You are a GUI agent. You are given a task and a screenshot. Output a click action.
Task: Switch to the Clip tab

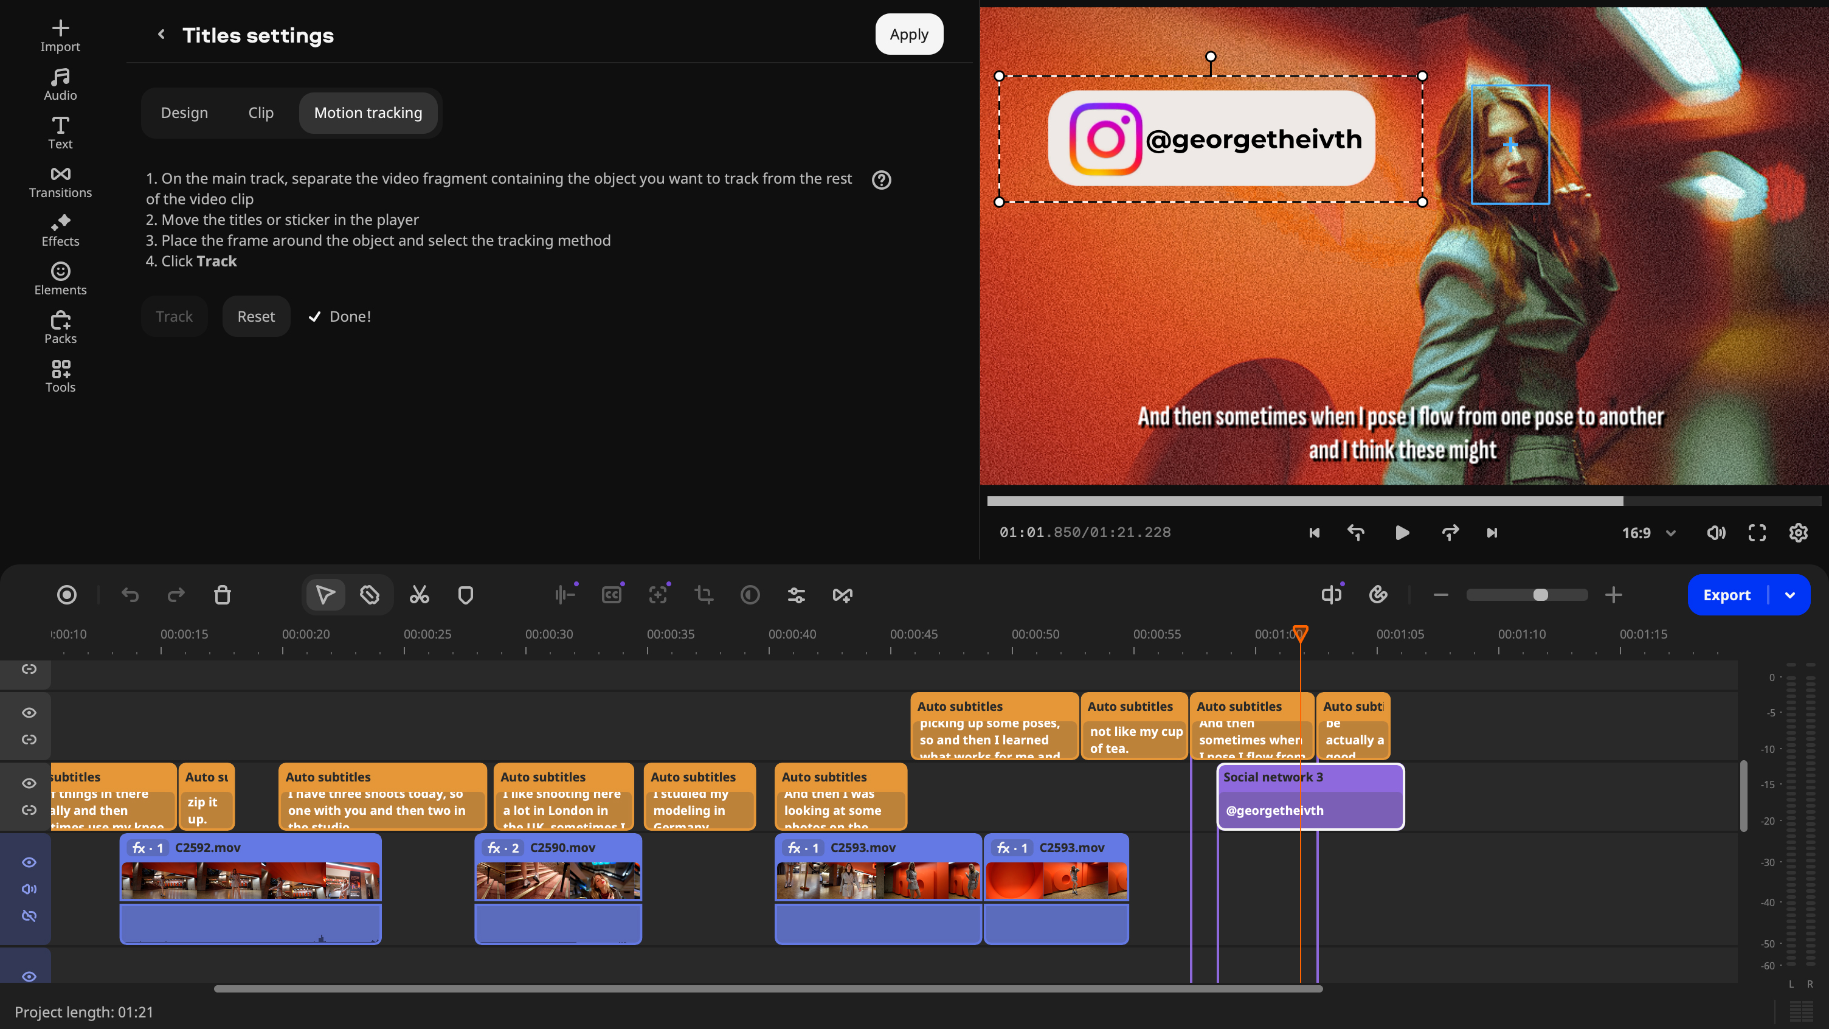coord(261,112)
